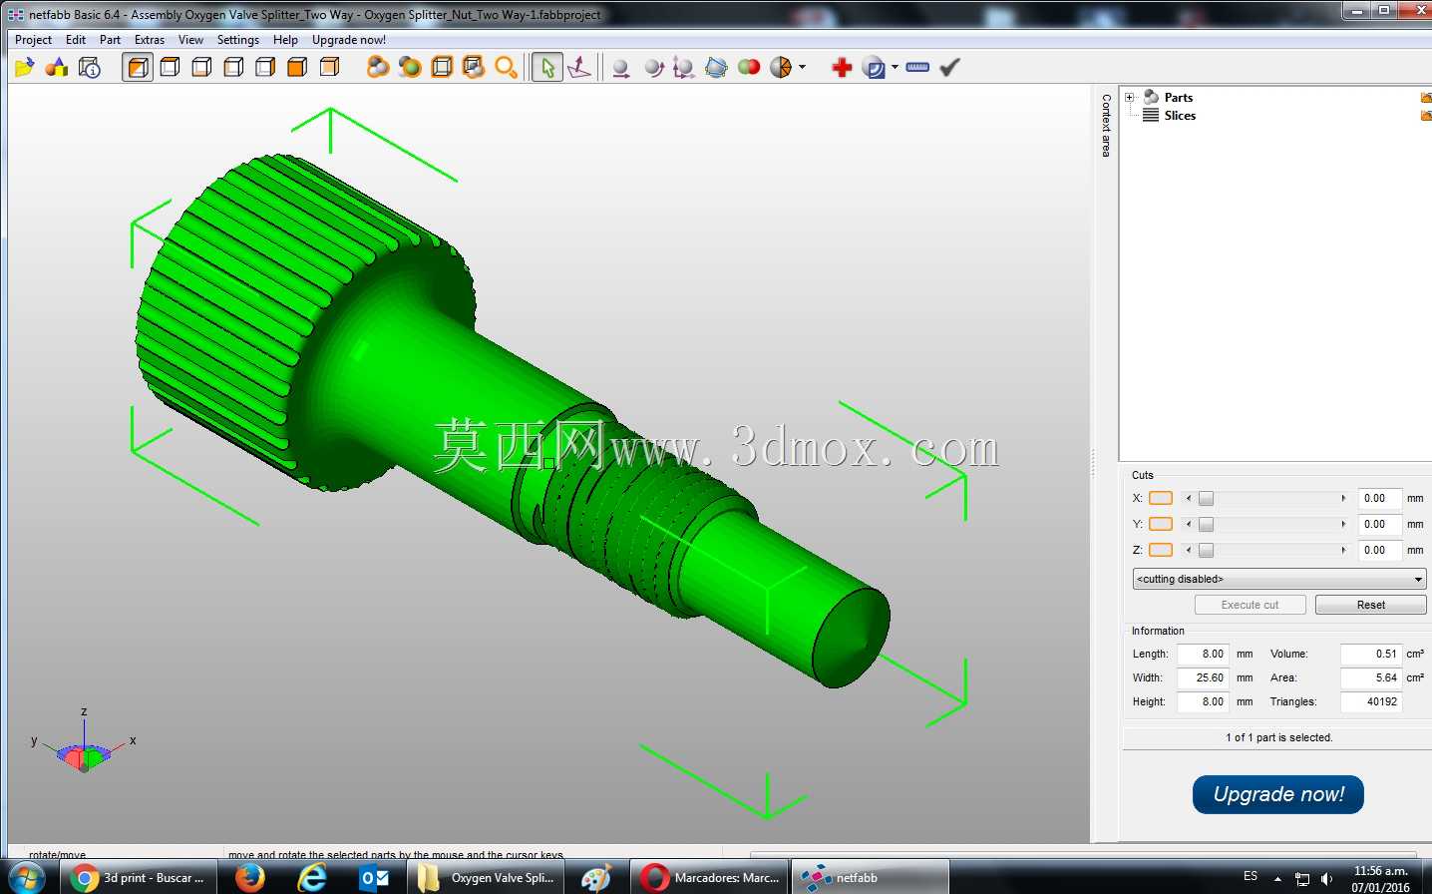The width and height of the screenshot is (1432, 894).
Task: Choose the third view cube orientation
Action: coord(201,68)
